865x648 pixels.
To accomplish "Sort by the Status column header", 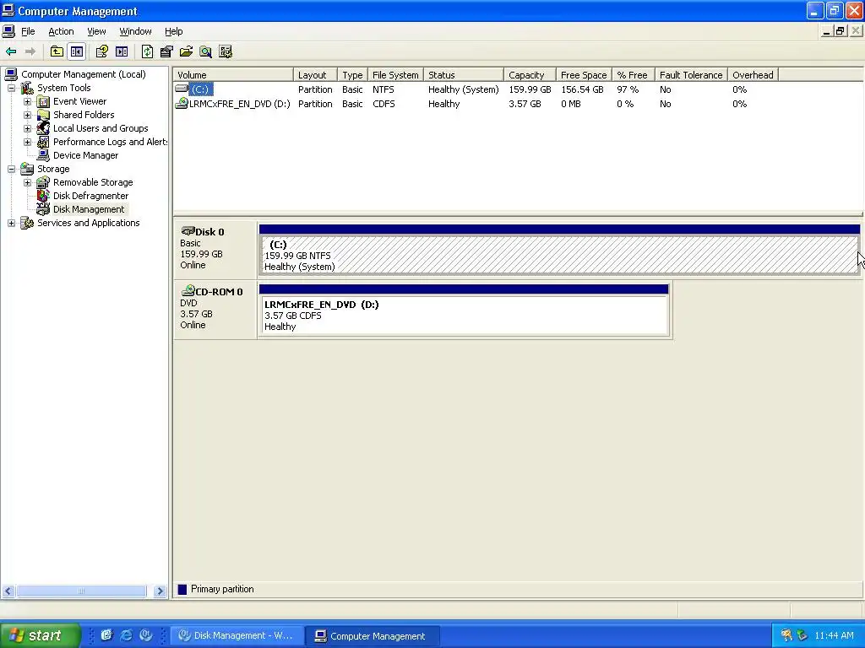I will (x=464, y=75).
